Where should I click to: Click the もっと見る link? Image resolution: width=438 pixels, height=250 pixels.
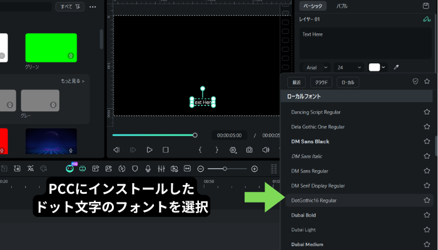click(73, 81)
